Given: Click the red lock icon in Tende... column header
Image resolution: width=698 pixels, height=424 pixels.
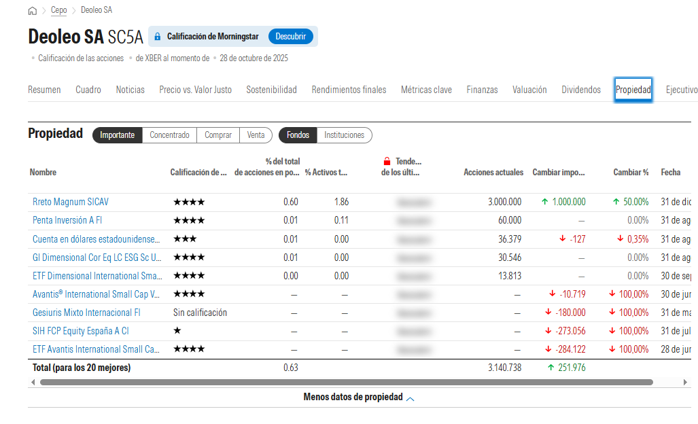Looking at the screenshot, I should coord(387,161).
